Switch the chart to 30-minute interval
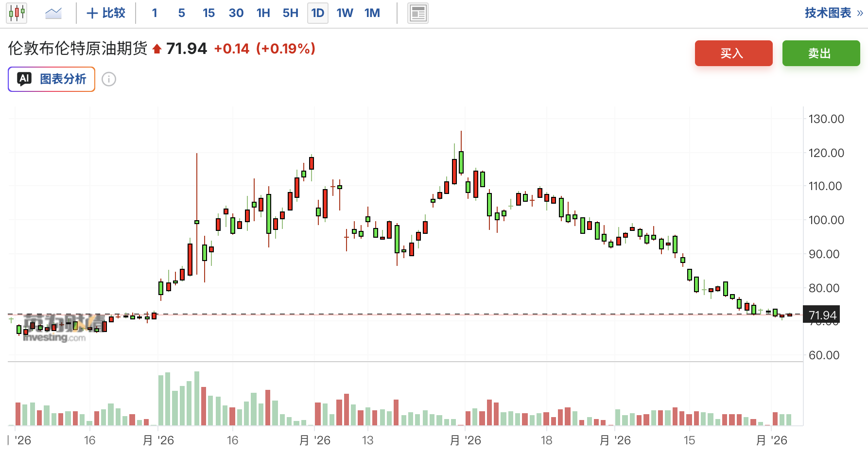Image resolution: width=868 pixels, height=455 pixels. coord(236,13)
